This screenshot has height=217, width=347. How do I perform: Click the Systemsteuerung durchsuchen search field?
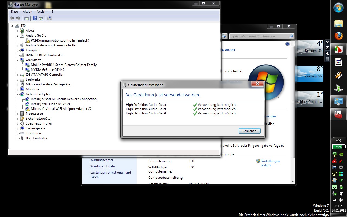[x=262, y=36]
